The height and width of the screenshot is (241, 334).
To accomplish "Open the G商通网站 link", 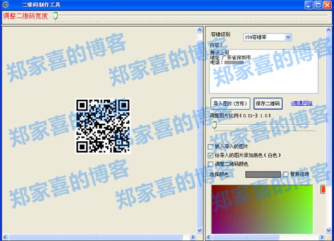I will click(302, 104).
